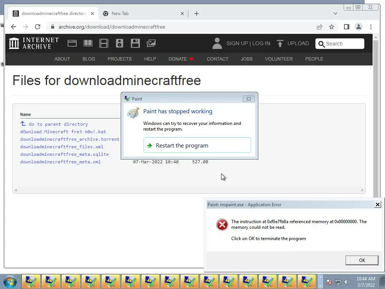Screen dimensions: 385x289
Task: Click the archive.org address bar
Action: click(182, 27)
